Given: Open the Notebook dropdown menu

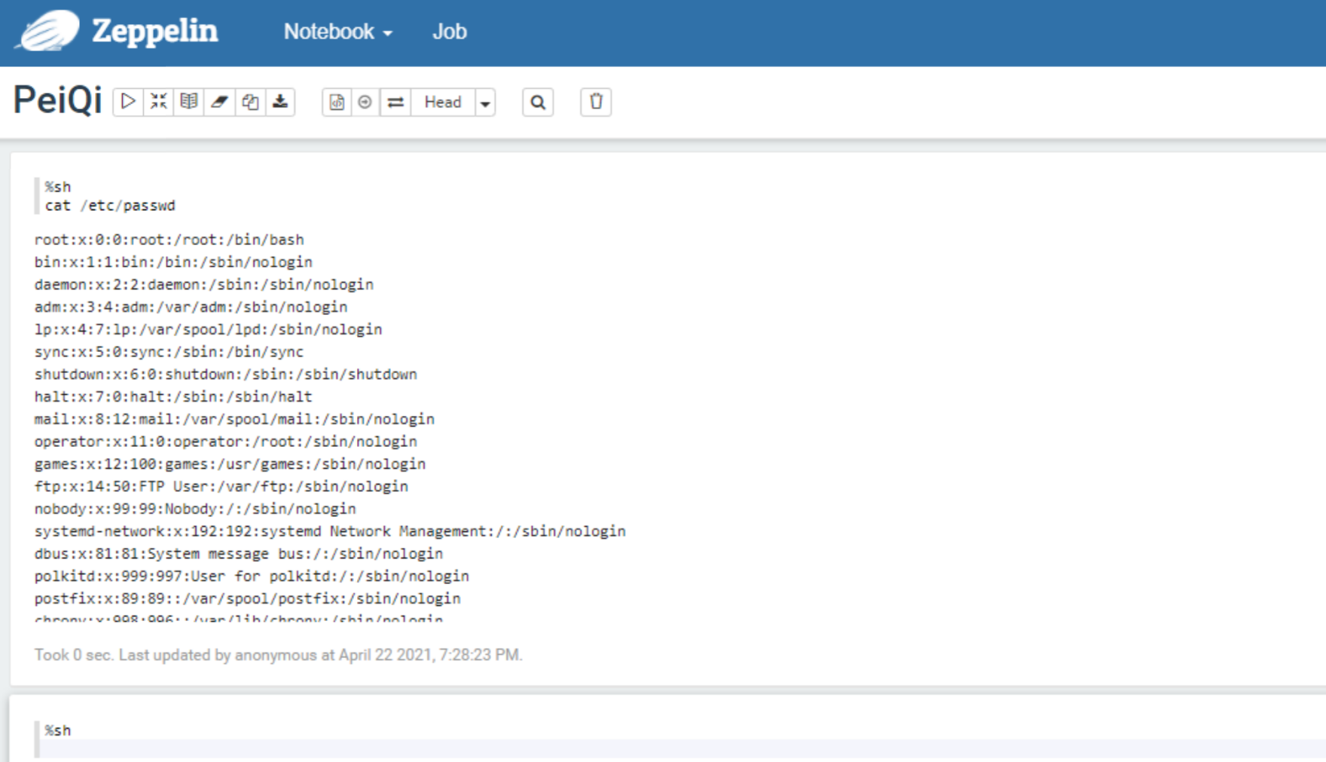Looking at the screenshot, I should coord(338,32).
